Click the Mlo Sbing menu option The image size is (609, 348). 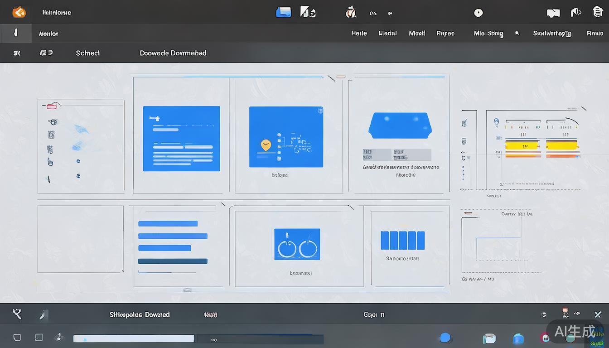tap(488, 33)
